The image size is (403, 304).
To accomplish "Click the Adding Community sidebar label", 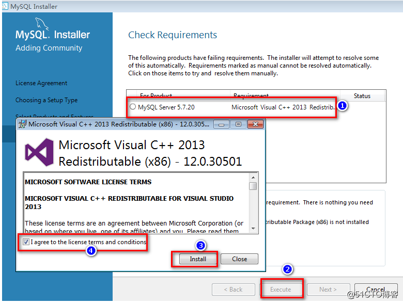I will click(x=49, y=48).
